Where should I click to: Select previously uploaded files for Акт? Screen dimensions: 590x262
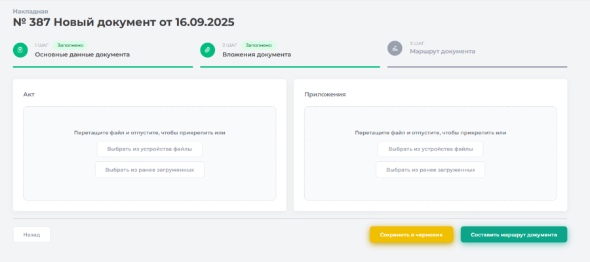pos(149,170)
